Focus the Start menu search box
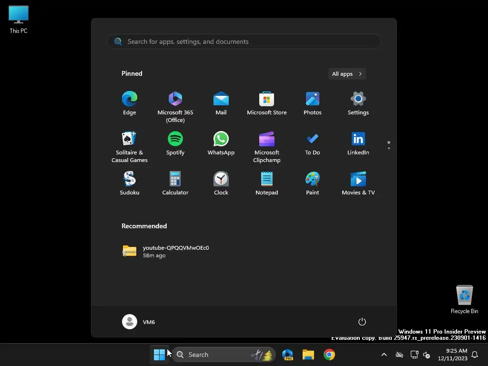The image size is (488, 366). (x=244, y=41)
